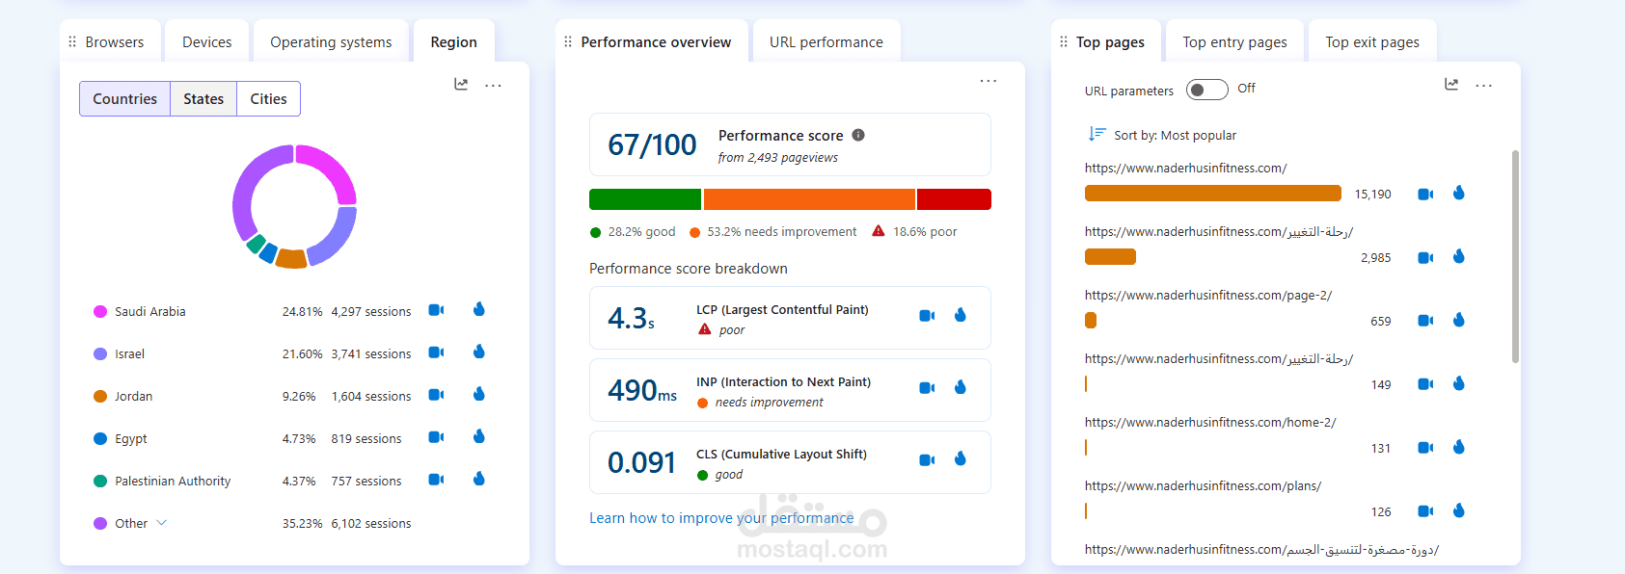
Task: Open the Operating systems tab
Action: (331, 42)
